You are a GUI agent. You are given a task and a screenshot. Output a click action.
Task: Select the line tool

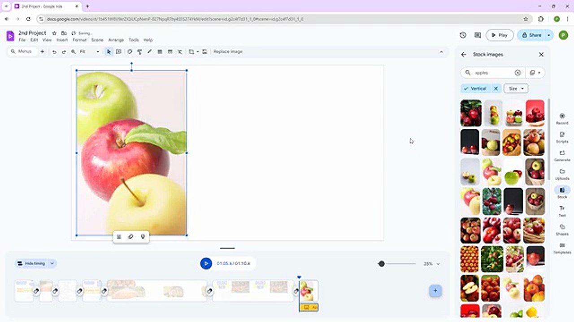pos(150,51)
